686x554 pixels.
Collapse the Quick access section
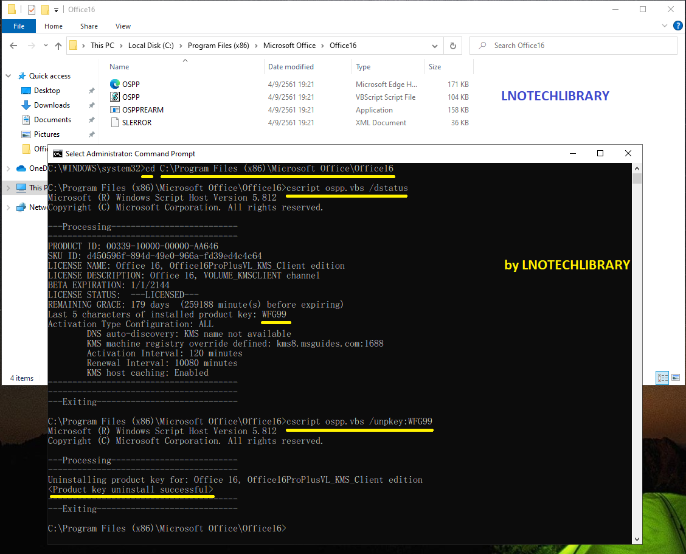click(9, 75)
